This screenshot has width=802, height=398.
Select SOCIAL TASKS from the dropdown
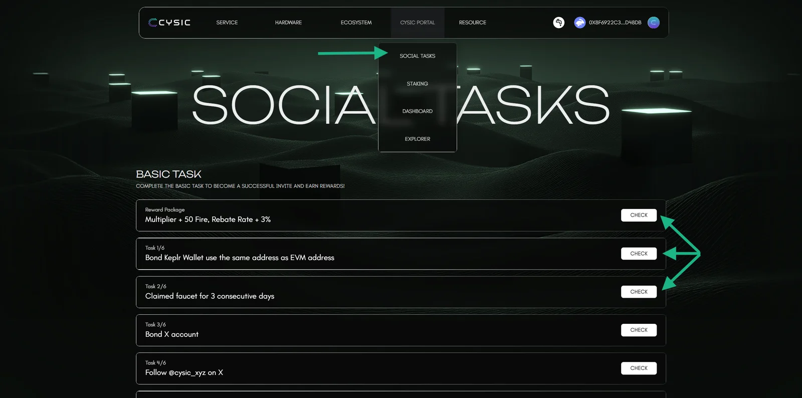pyautogui.click(x=418, y=56)
